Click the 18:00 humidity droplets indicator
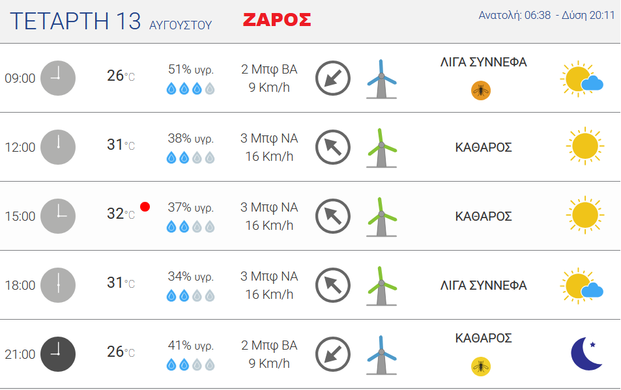The image size is (621, 390). coord(190,296)
